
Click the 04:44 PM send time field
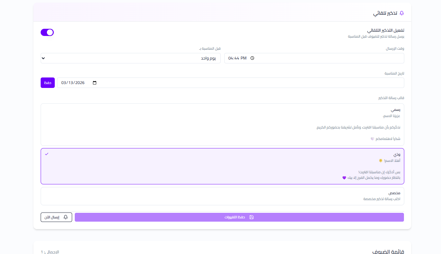tap(314, 58)
